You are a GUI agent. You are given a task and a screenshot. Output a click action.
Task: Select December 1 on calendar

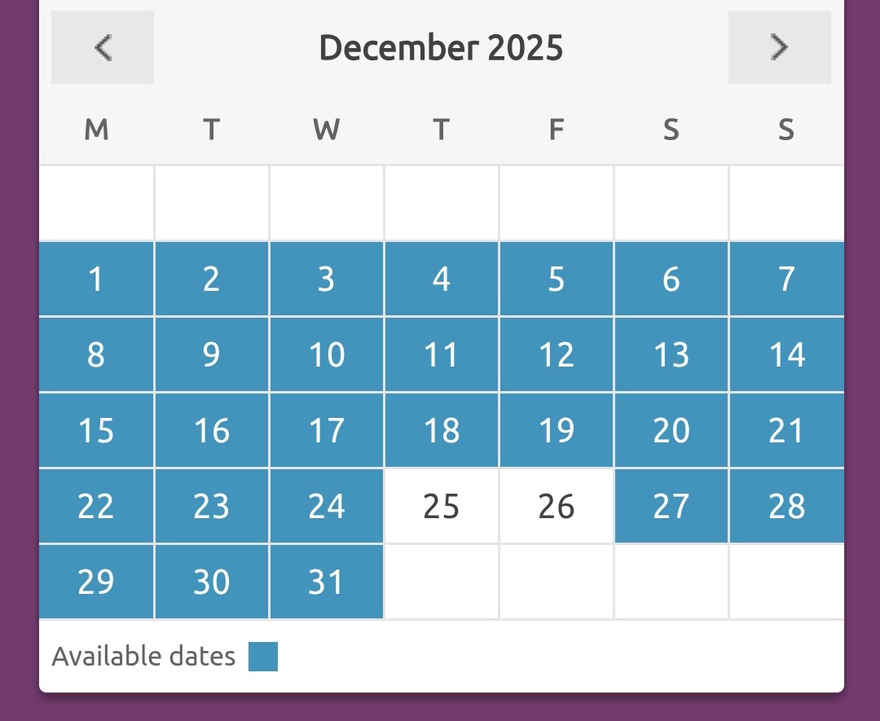coord(96,279)
